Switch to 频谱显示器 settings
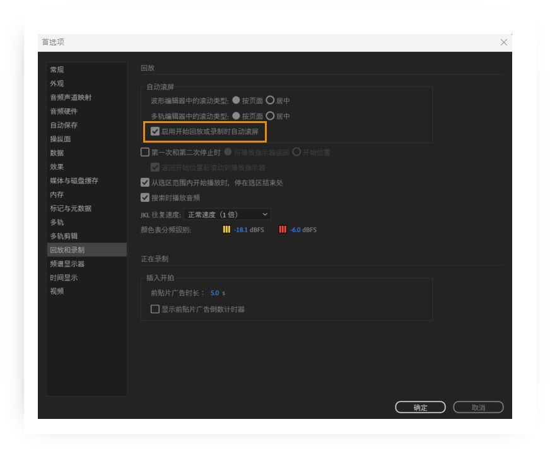 (x=86, y=264)
